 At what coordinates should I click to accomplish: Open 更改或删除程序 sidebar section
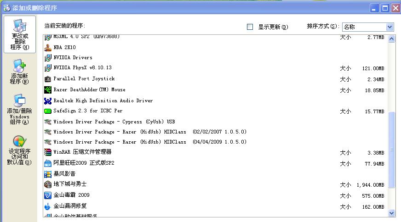click(x=20, y=34)
